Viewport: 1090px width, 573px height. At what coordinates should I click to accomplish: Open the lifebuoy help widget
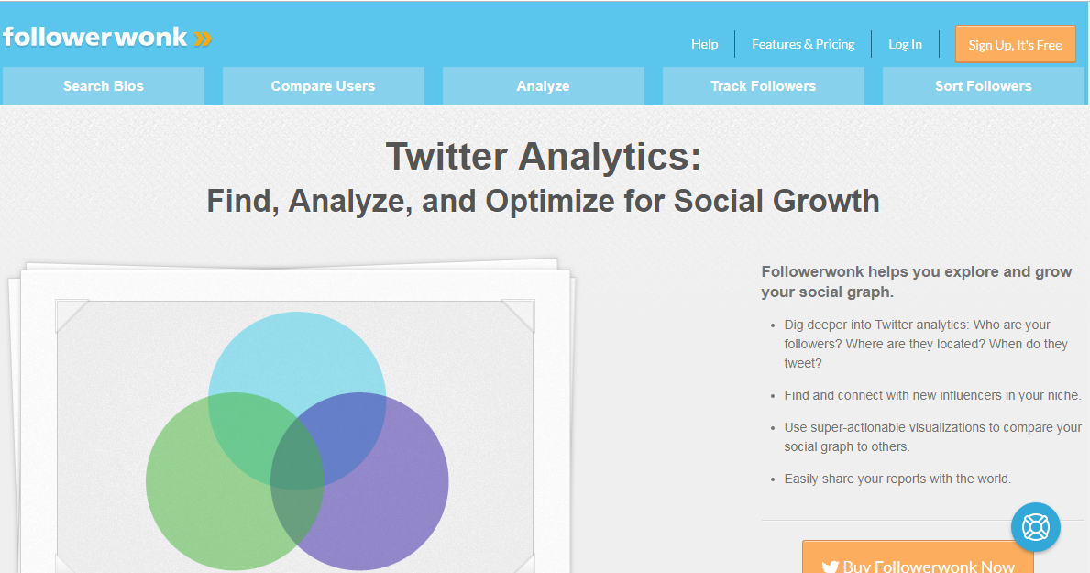pyautogui.click(x=1035, y=527)
